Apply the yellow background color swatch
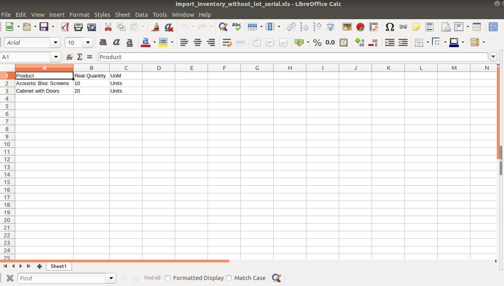 163,42
